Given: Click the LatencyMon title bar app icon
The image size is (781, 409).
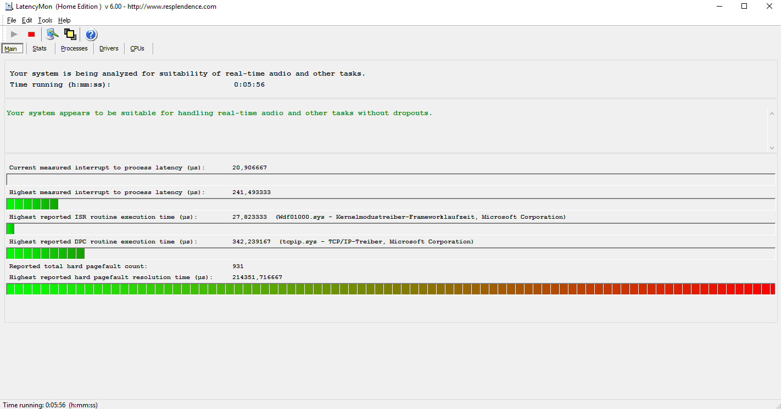Looking at the screenshot, I should (8, 7).
